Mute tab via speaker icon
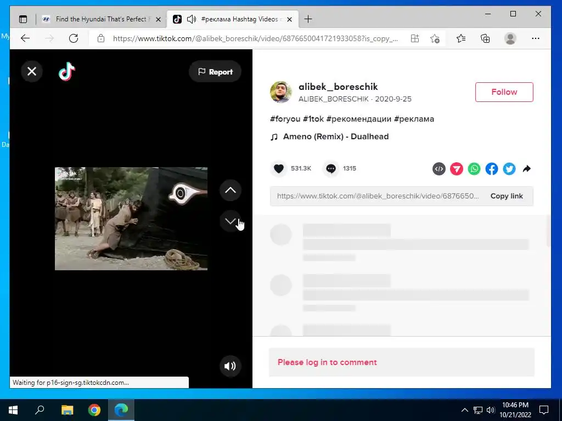This screenshot has width=562, height=421. pos(192,19)
